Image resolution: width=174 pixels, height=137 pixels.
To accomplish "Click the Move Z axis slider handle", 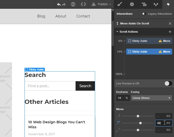I will (x=138, y=130).
